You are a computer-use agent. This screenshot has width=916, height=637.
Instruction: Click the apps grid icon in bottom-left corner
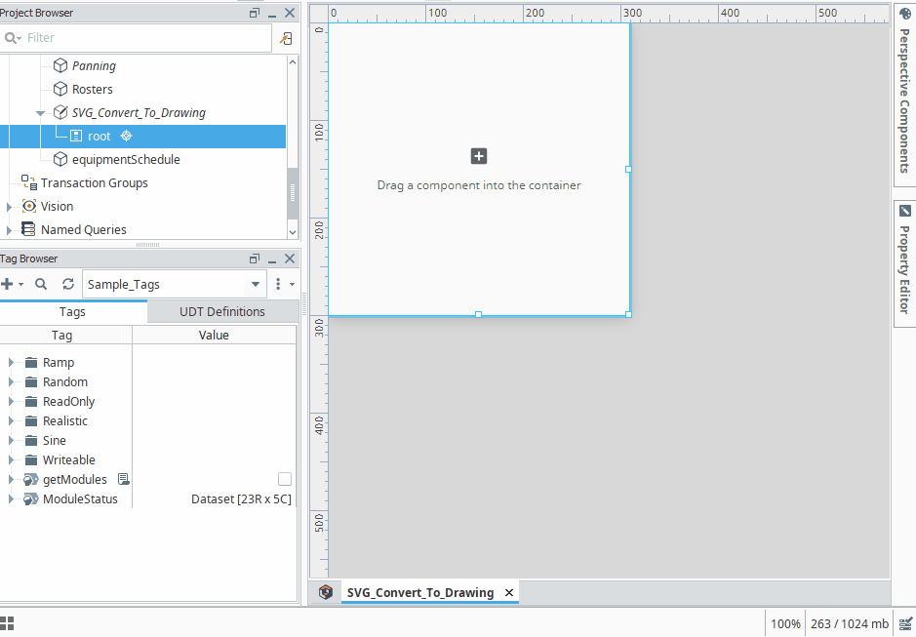pos(8,622)
